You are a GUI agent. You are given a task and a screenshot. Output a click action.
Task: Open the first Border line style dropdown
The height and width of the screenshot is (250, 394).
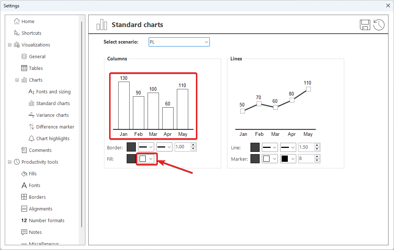coord(146,147)
